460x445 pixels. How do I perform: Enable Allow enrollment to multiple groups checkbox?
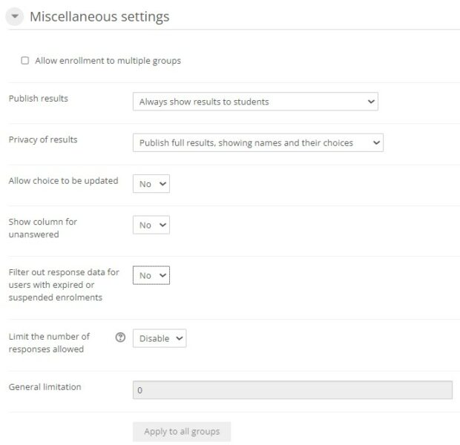pyautogui.click(x=25, y=61)
